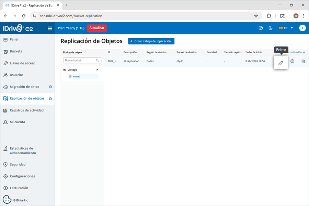Click Crear trabajo de replicación button
Viewport: 309px width, 206px height.
click(x=151, y=41)
